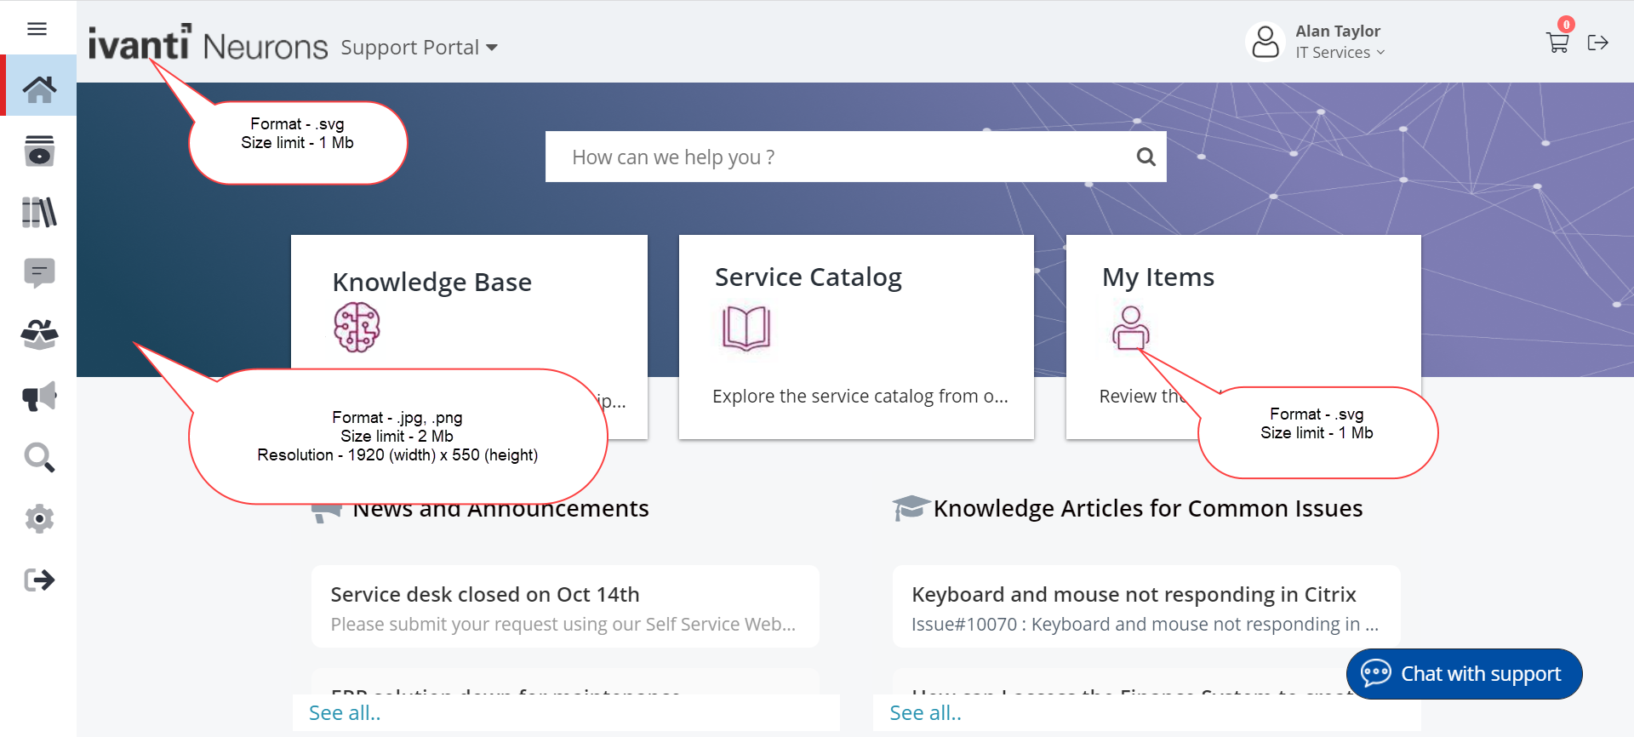Viewport: 1634px width, 737px height.
Task: Open the gear settings sidebar icon
Action: pos(39,518)
